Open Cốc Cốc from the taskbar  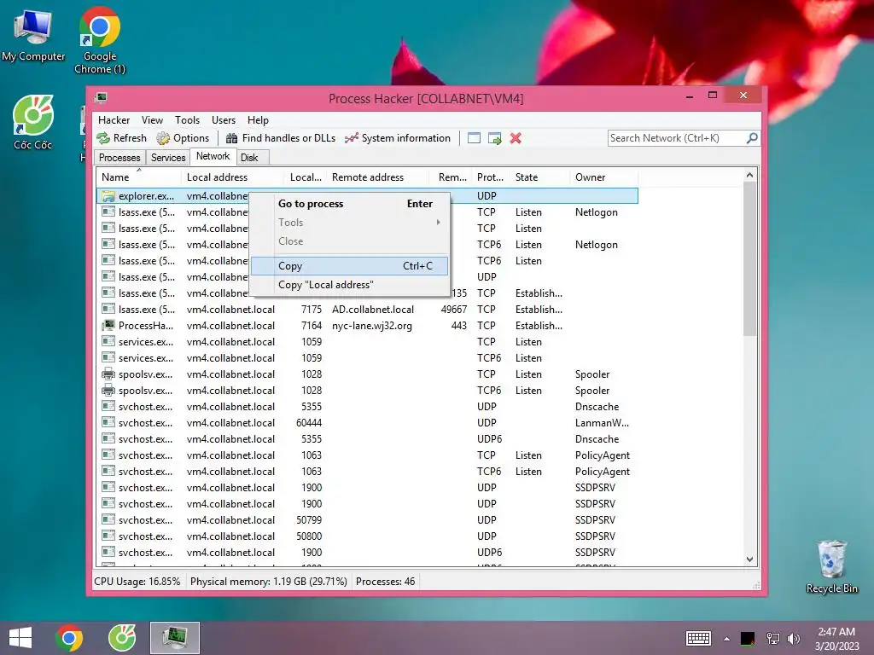[x=122, y=638]
